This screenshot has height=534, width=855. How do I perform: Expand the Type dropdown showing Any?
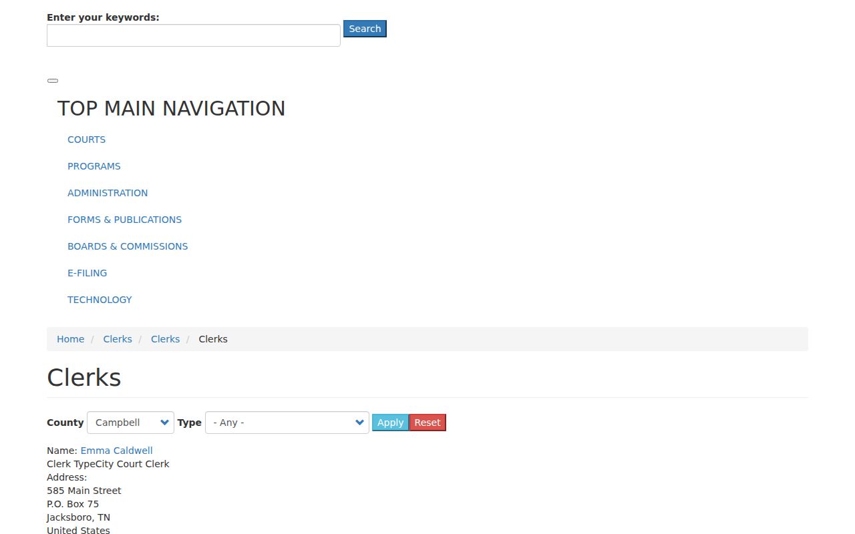[x=287, y=423]
